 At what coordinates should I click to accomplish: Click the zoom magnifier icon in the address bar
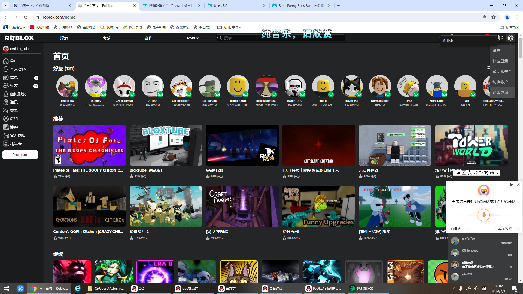point(485,17)
